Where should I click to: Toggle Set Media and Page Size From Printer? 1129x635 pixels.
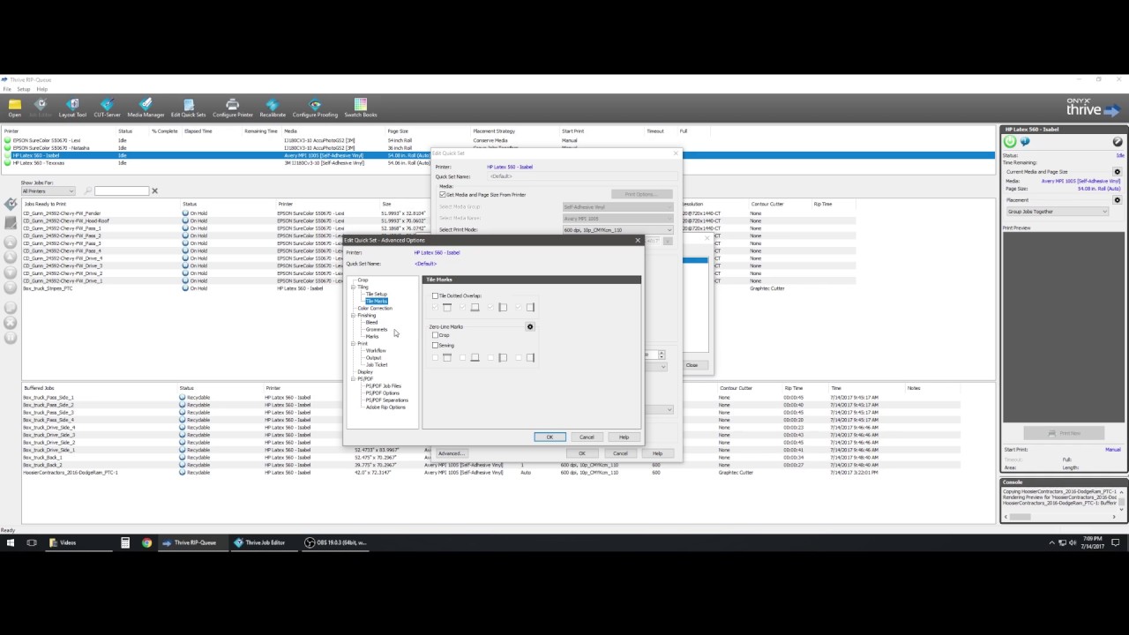pyautogui.click(x=442, y=195)
